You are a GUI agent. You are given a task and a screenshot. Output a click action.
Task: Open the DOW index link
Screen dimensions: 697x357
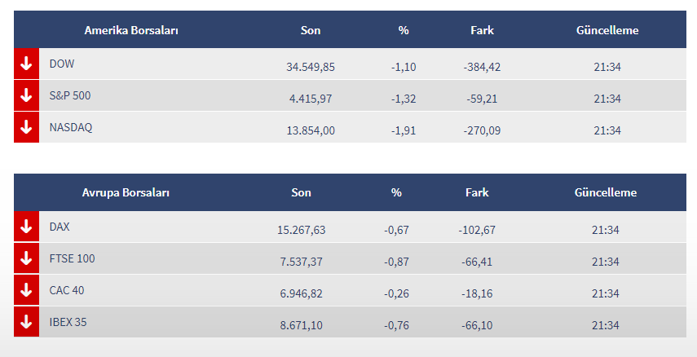[62, 64]
